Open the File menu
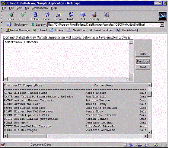169x148 pixels. pos(4,8)
